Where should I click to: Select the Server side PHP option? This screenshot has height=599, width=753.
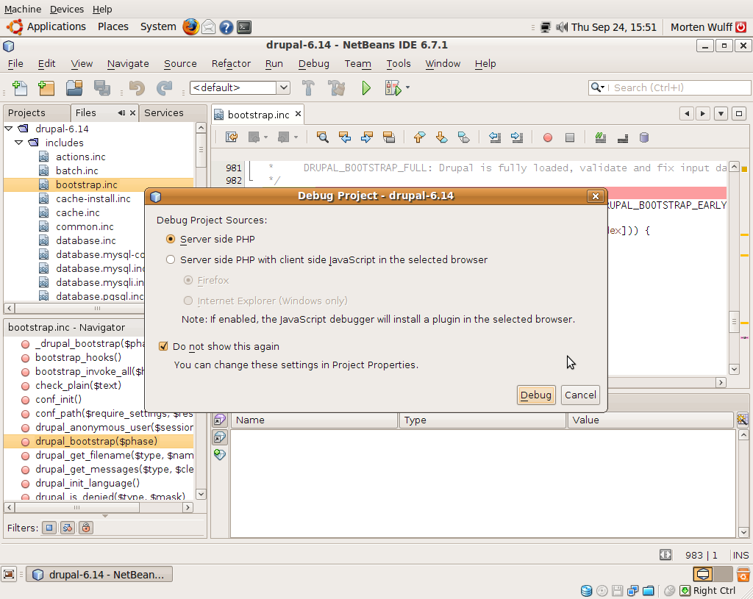click(171, 239)
